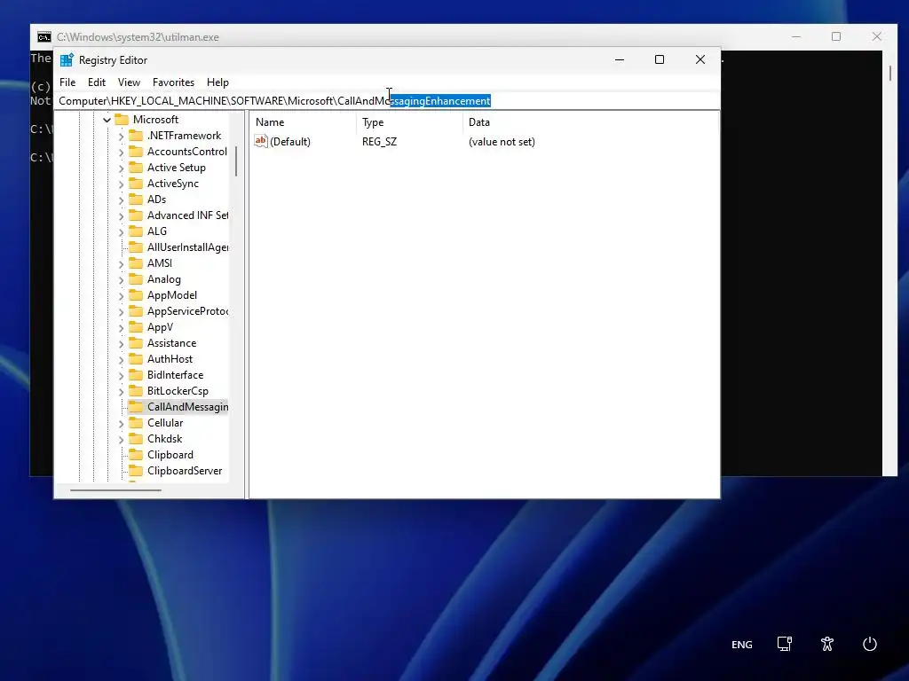Open the Help menu

coord(217,82)
